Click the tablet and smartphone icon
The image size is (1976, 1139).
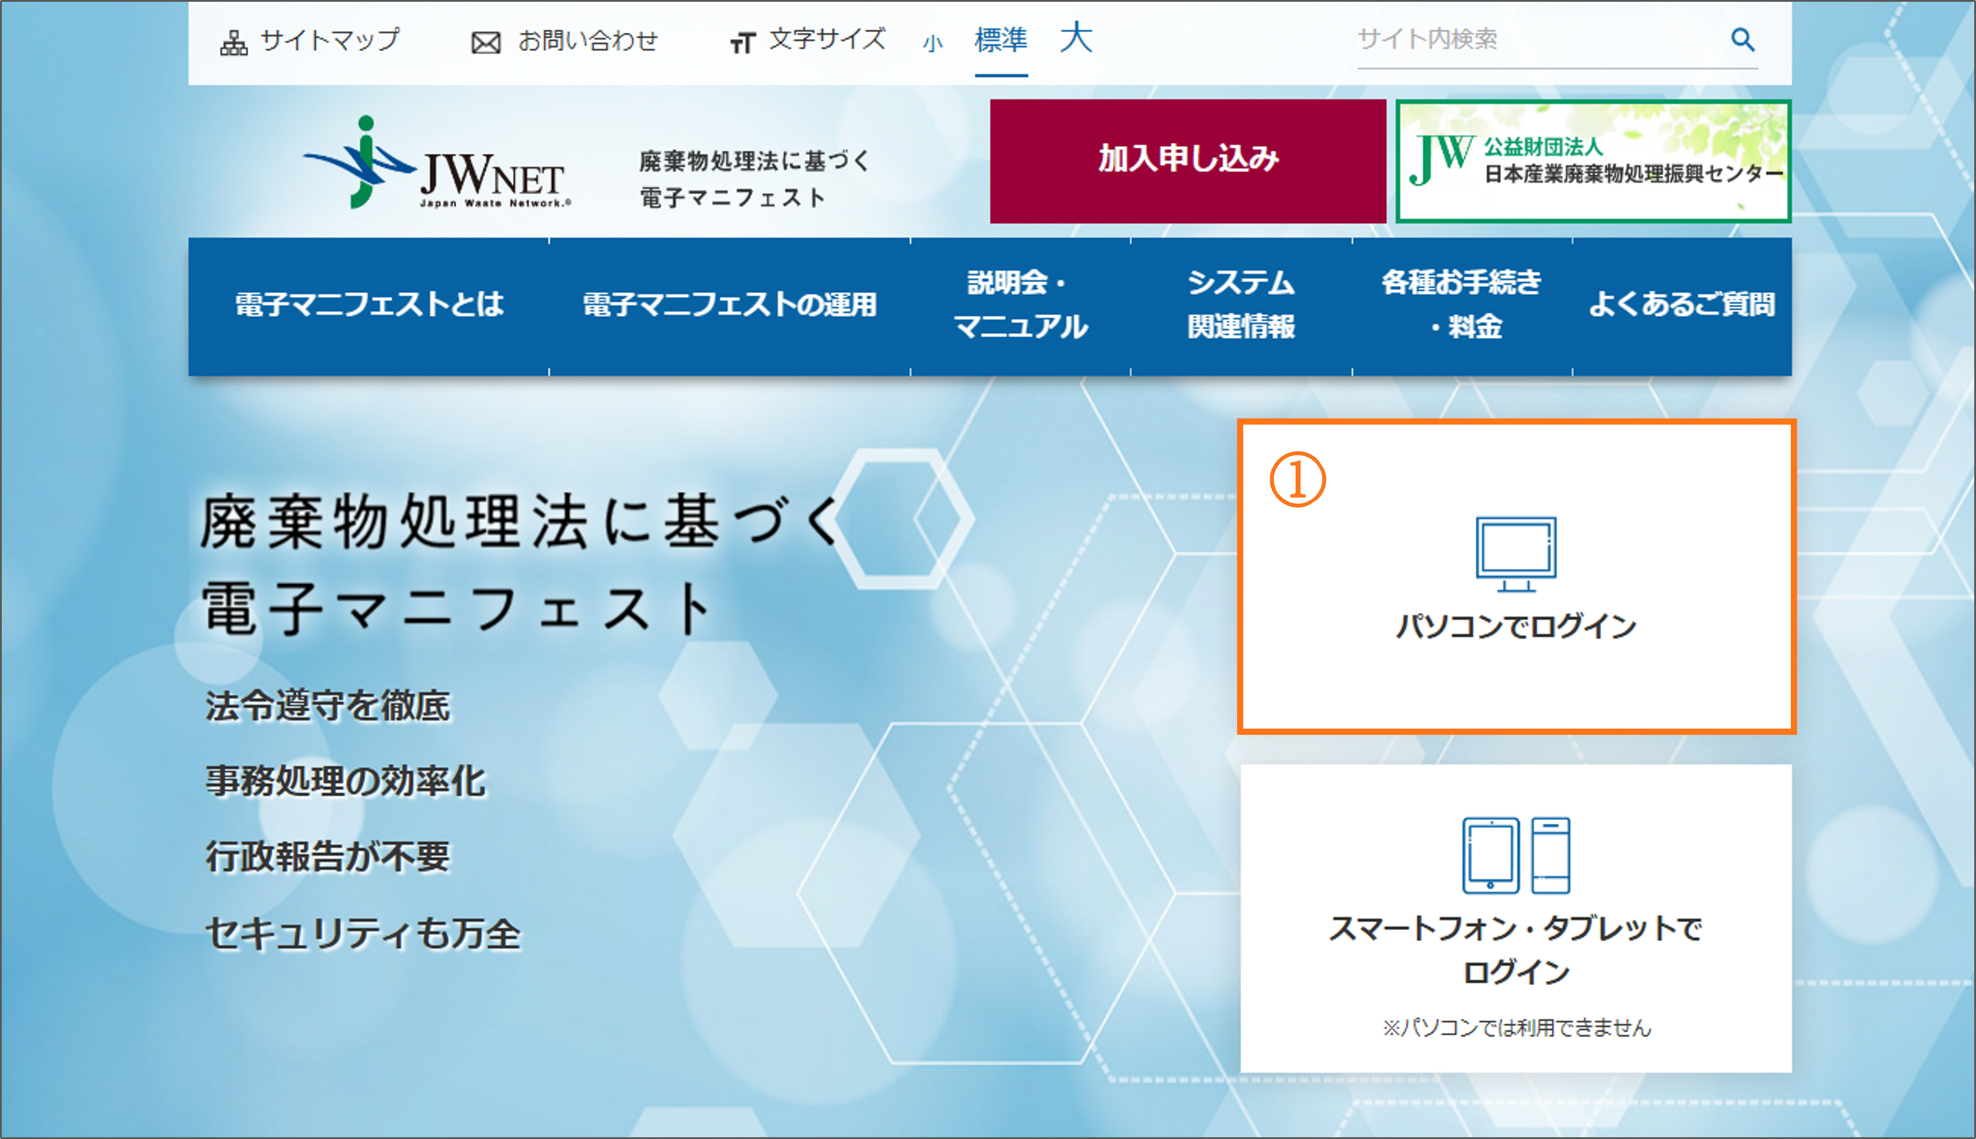[1515, 855]
